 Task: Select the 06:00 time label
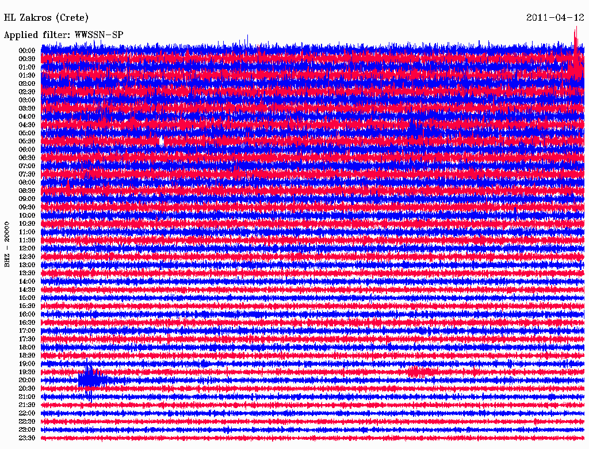click(27, 149)
